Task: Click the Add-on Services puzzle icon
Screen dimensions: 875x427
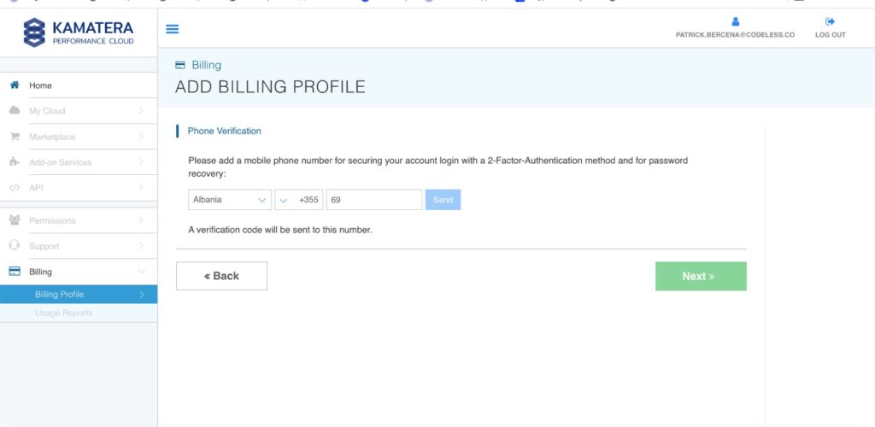Action: [14, 162]
